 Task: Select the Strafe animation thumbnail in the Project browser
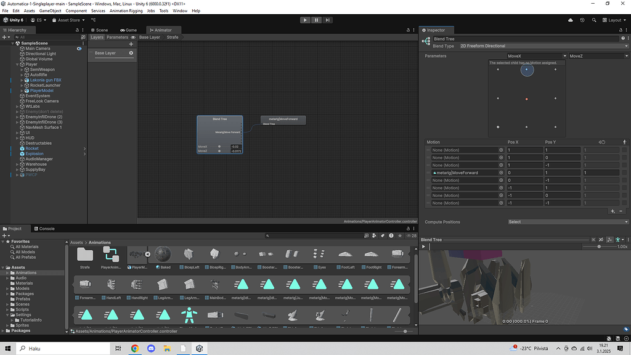coord(85,255)
